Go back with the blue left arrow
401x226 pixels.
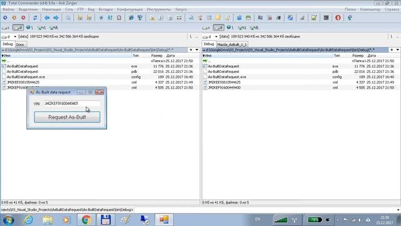coord(47,18)
